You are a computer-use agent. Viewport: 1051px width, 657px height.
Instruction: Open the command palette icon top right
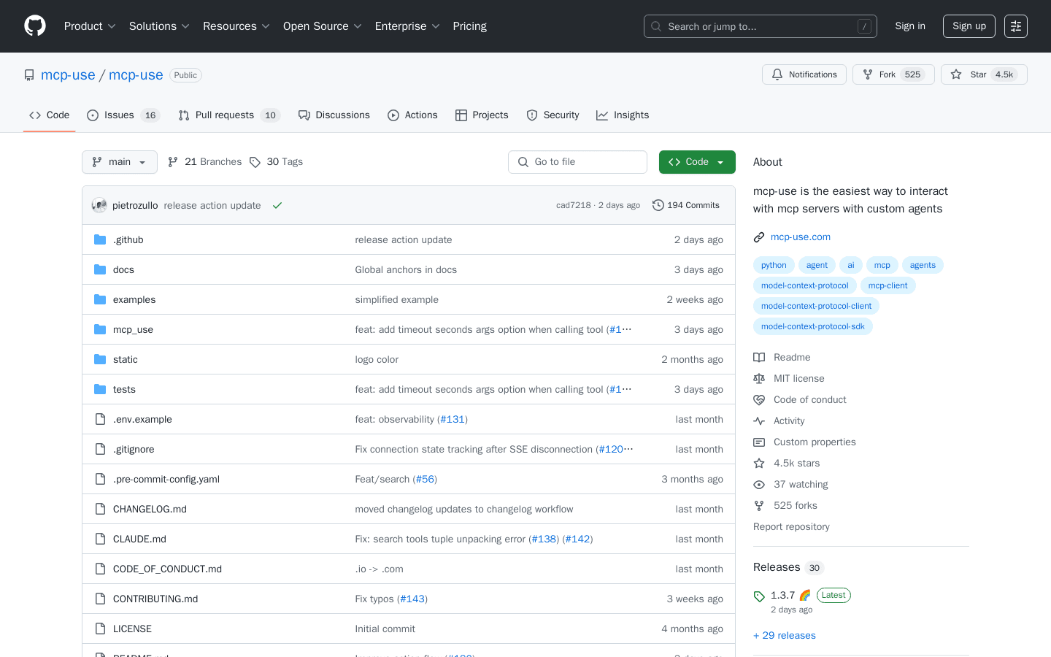click(x=1016, y=26)
